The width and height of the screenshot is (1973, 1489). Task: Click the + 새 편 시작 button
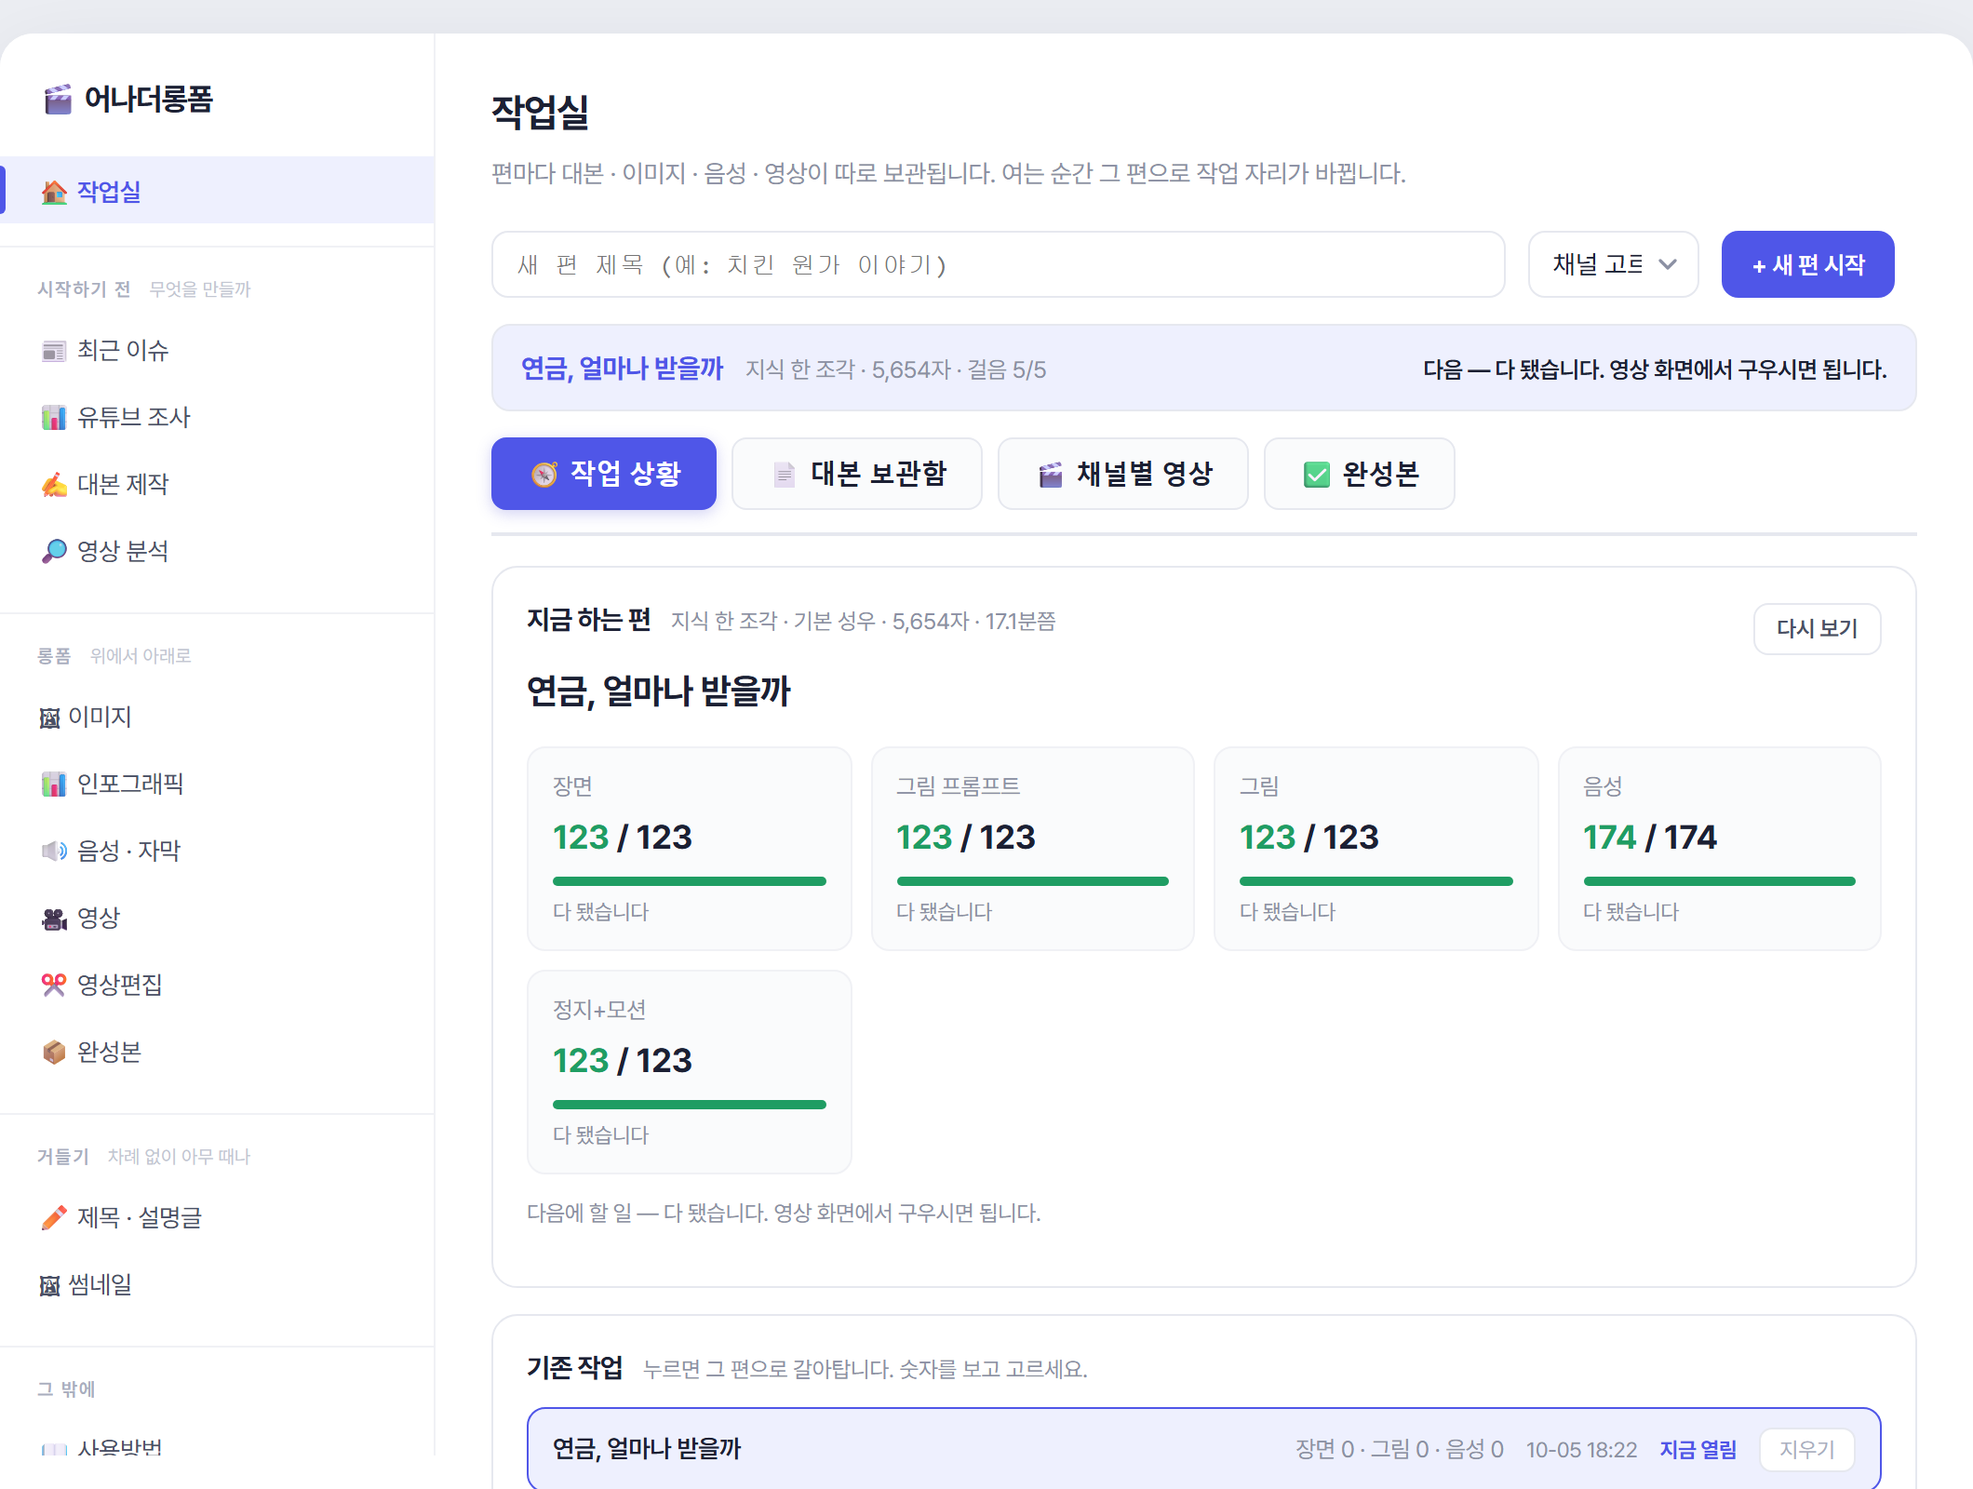pos(1807,264)
